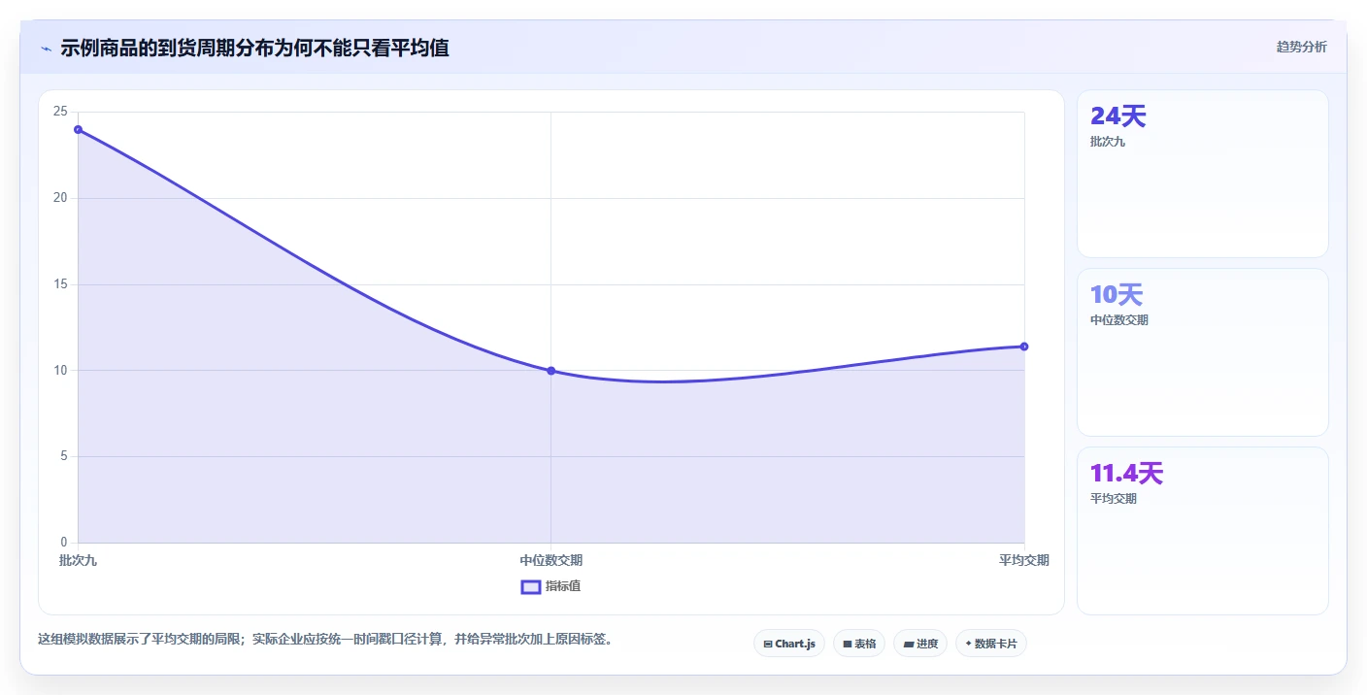
Task: Click the footnote text about 平均交期的局限
Action: pos(324,640)
